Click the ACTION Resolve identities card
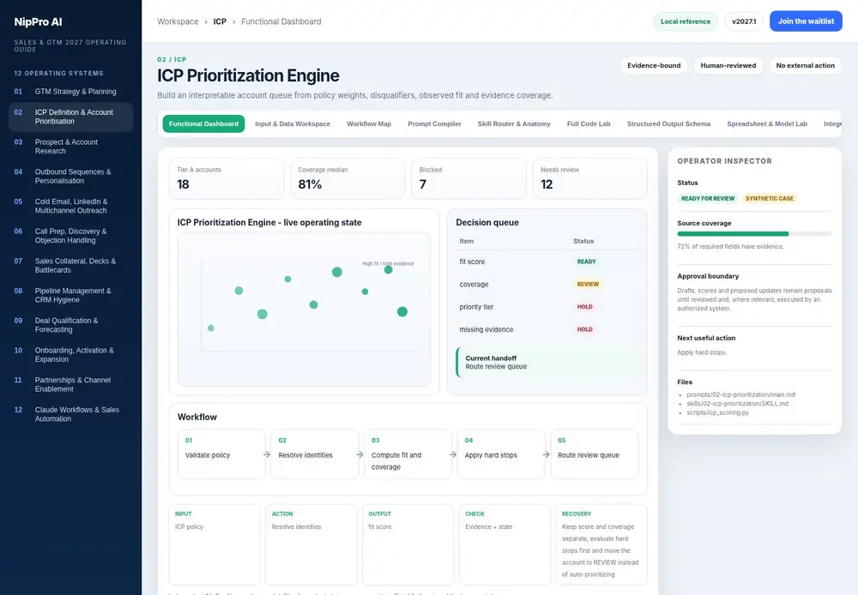This screenshot has width=858, height=595. pyautogui.click(x=311, y=544)
